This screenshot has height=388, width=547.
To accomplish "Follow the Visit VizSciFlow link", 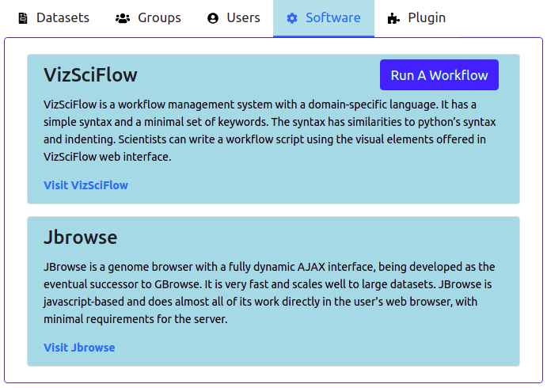I will [85, 185].
